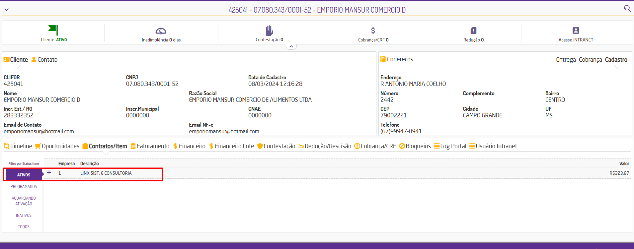Filter items by PROGRAMADOS status
Image resolution: width=634 pixels, height=249 pixels.
(x=24, y=187)
